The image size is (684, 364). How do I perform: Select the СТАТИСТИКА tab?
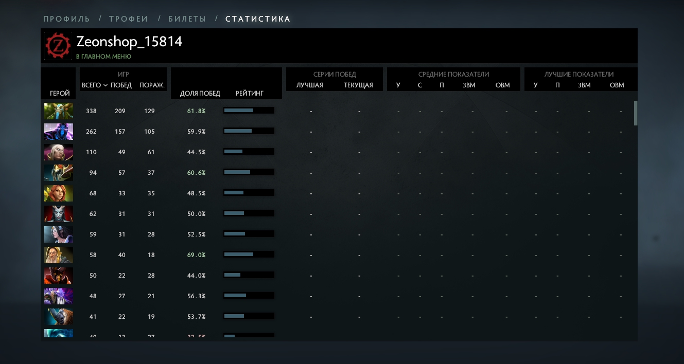258,19
